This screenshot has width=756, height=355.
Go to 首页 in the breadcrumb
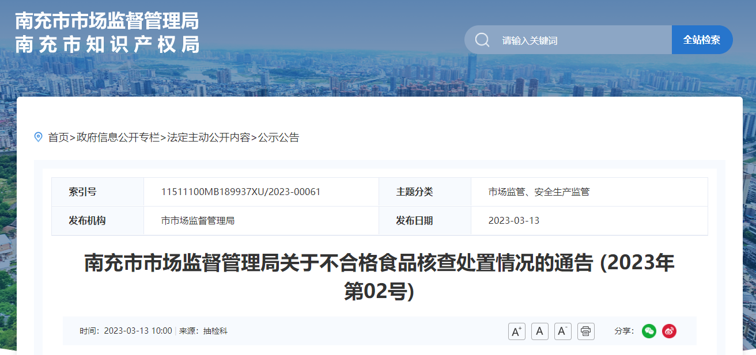coord(58,138)
